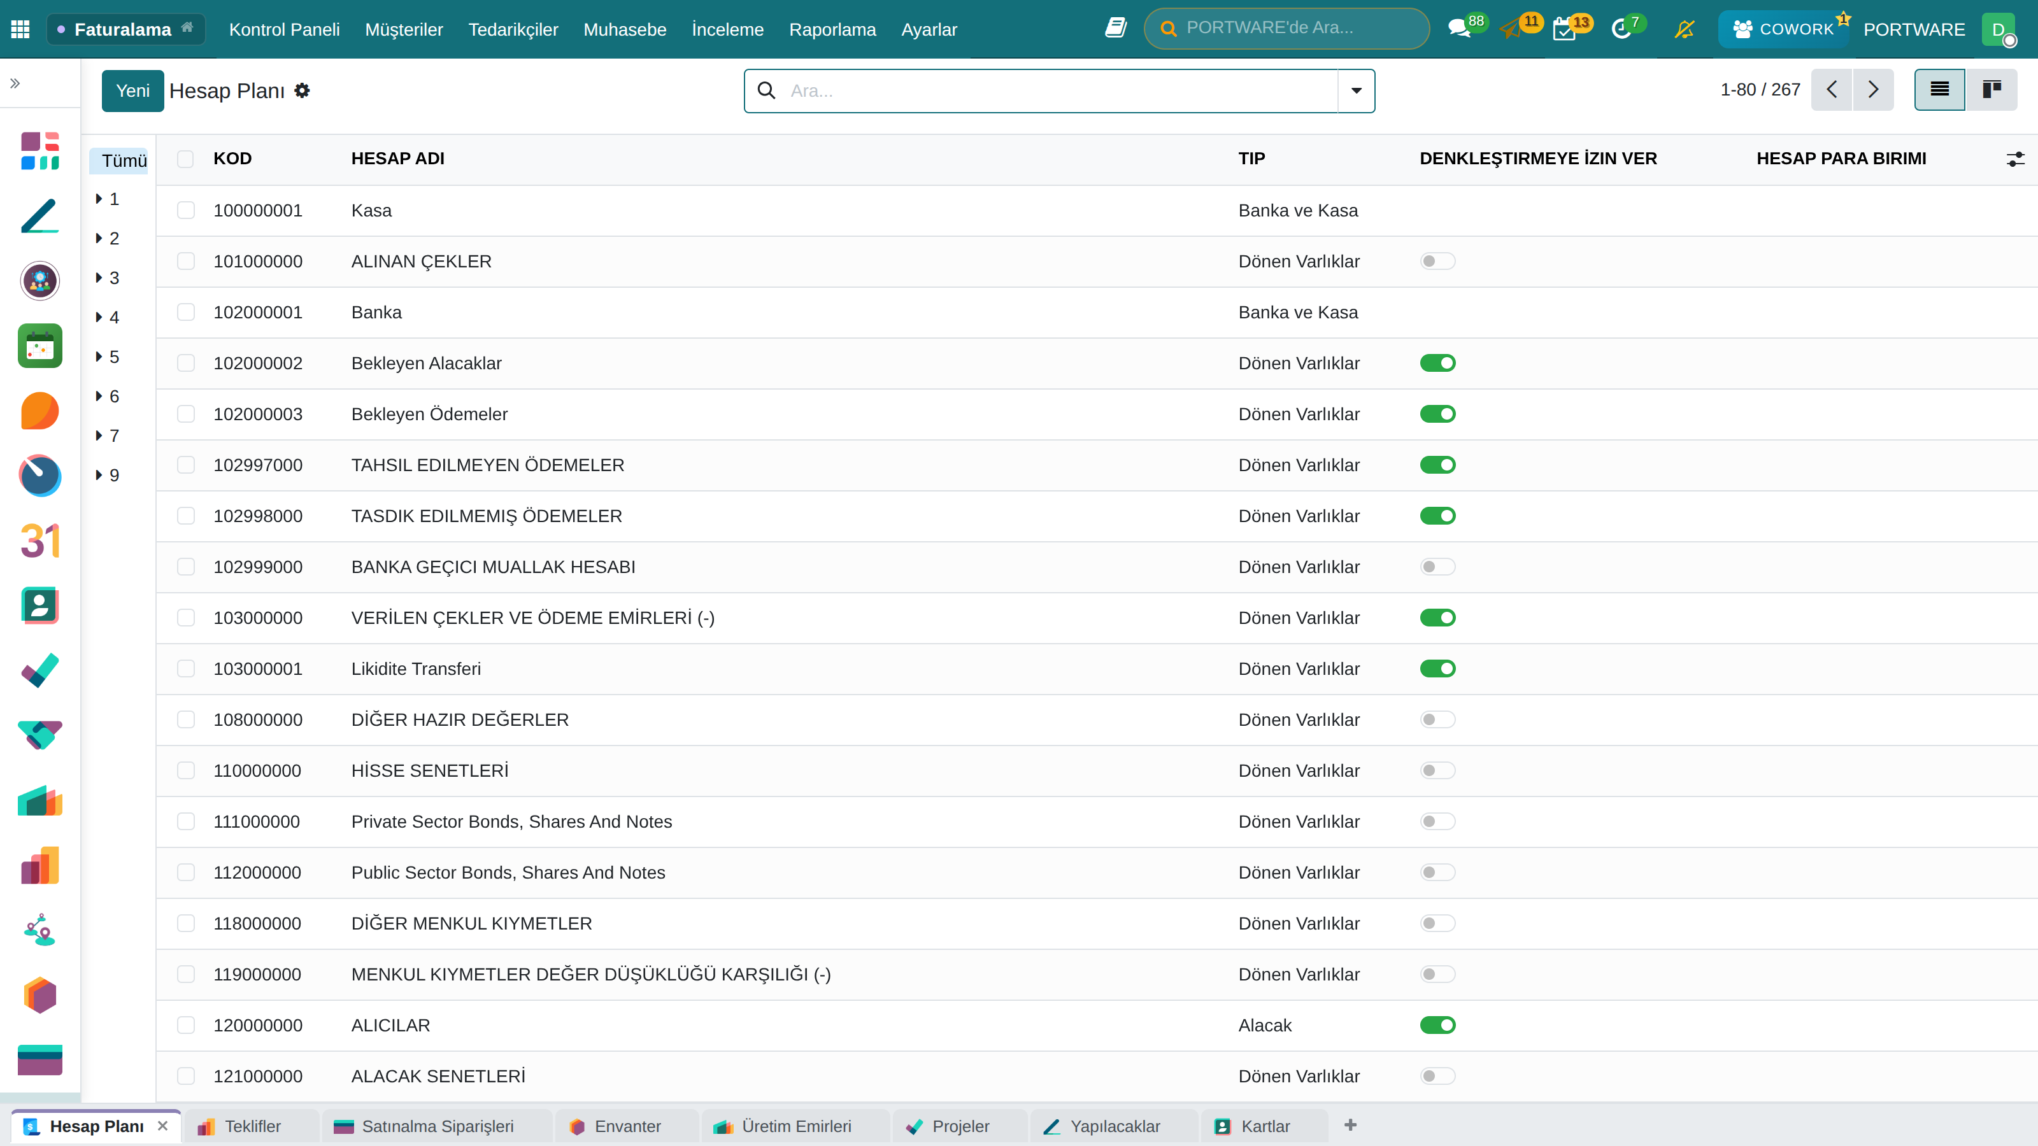Open the apps grid menu icon

(20, 29)
